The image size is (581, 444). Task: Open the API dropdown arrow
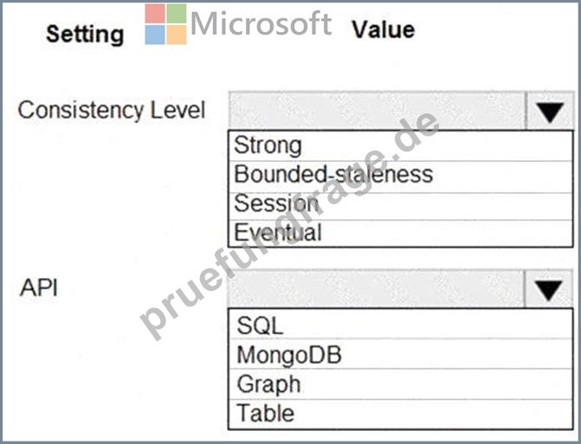pyautogui.click(x=549, y=289)
